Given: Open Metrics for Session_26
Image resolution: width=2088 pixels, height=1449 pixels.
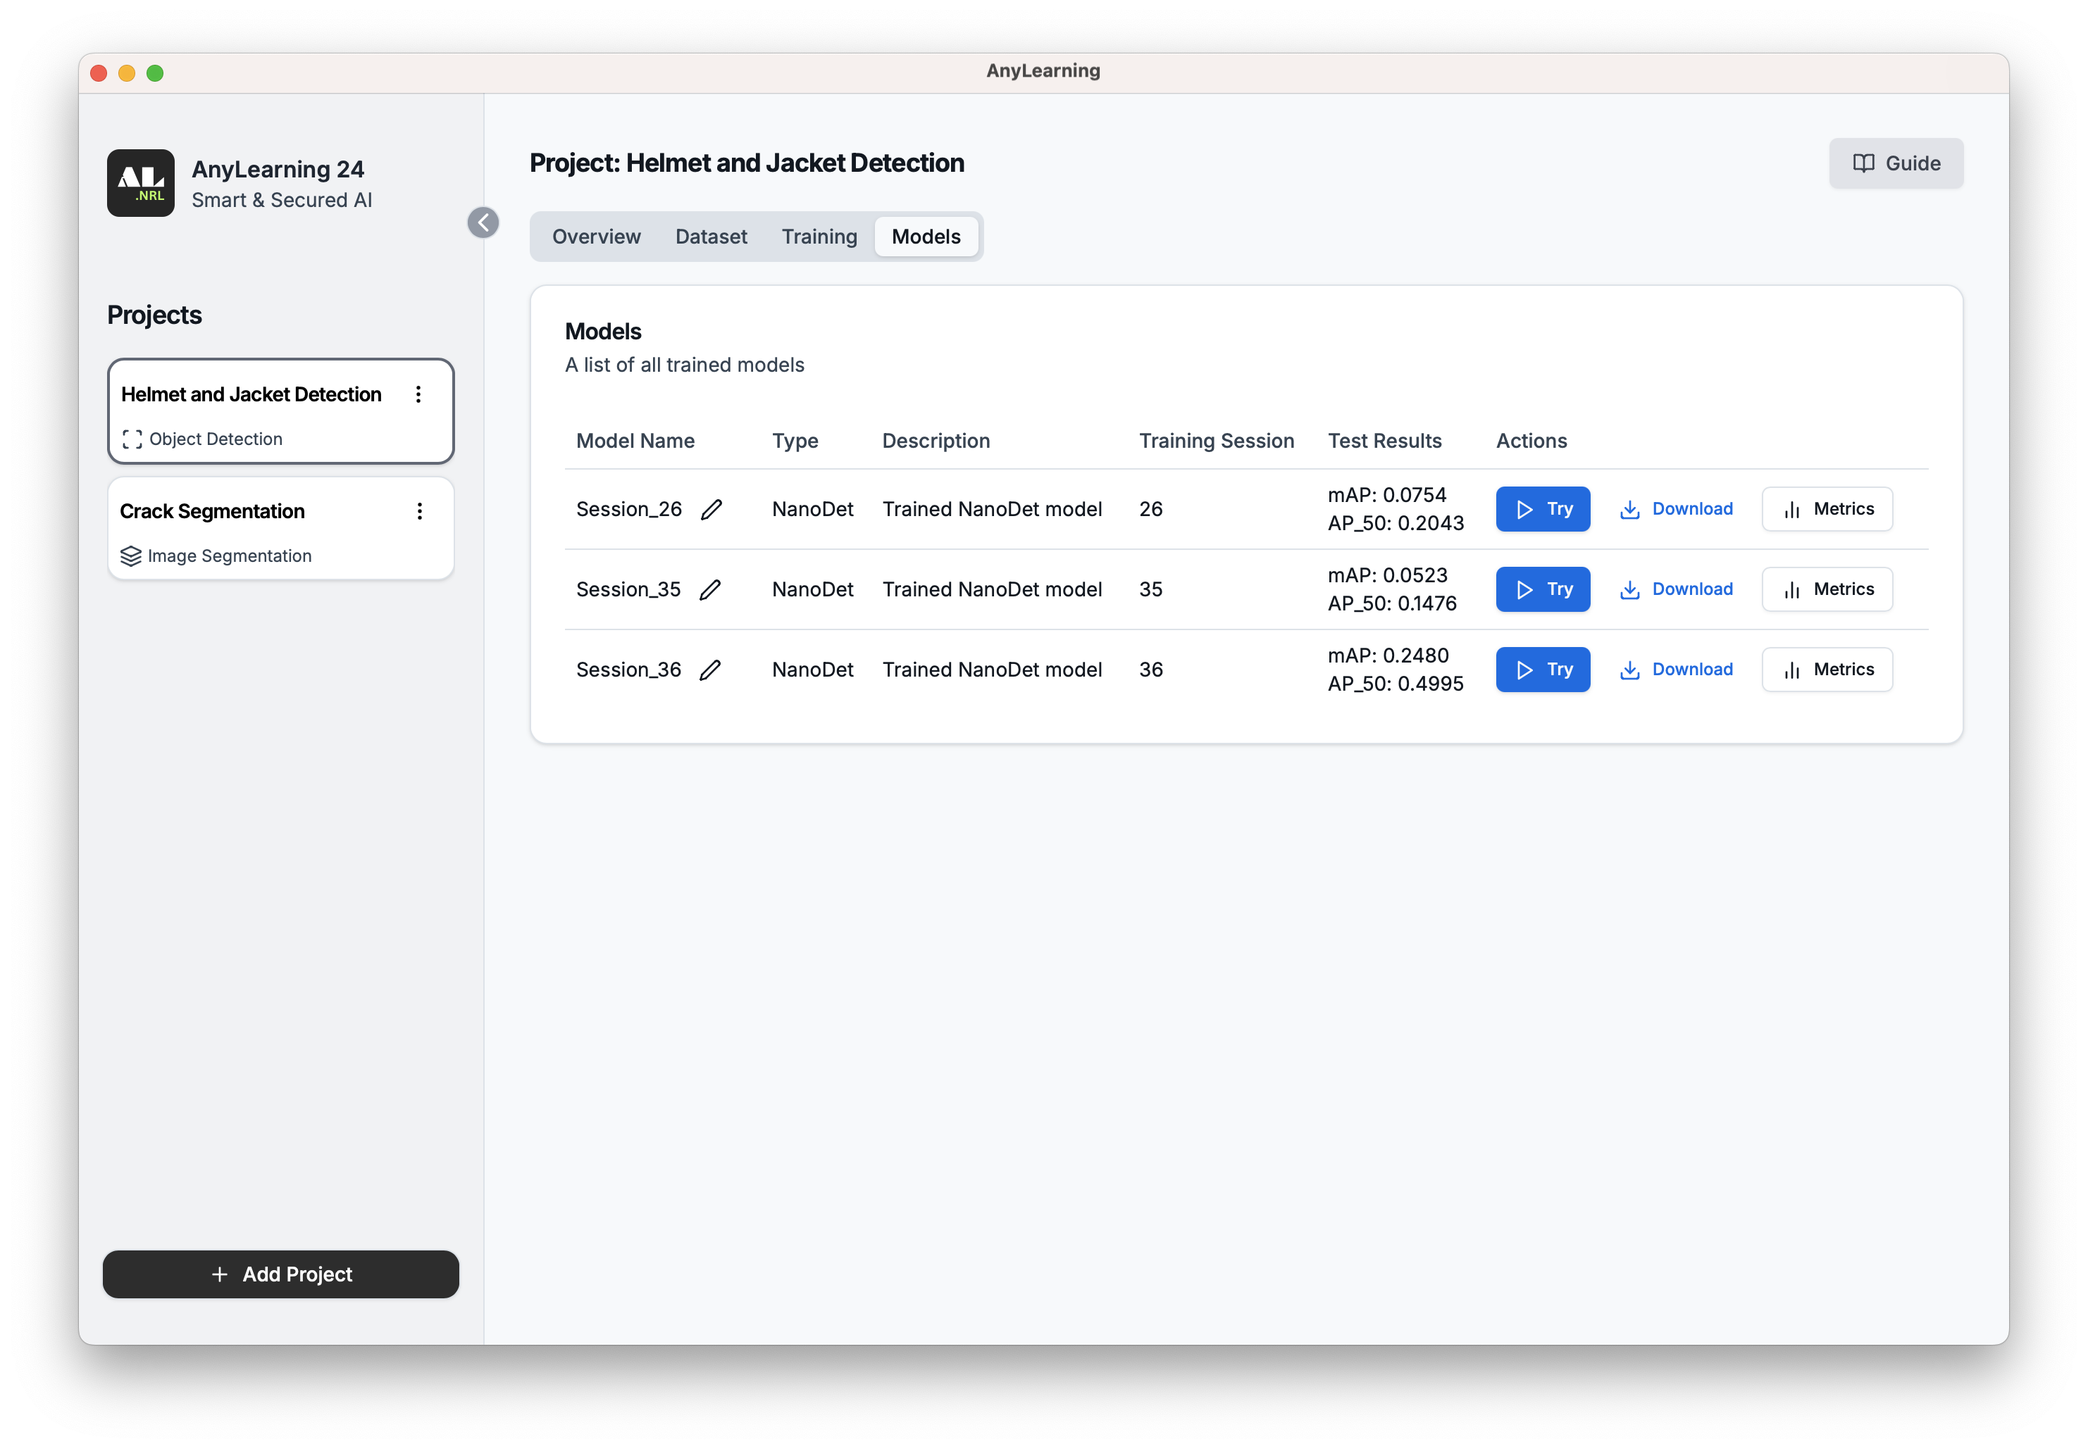Looking at the screenshot, I should [1827, 508].
